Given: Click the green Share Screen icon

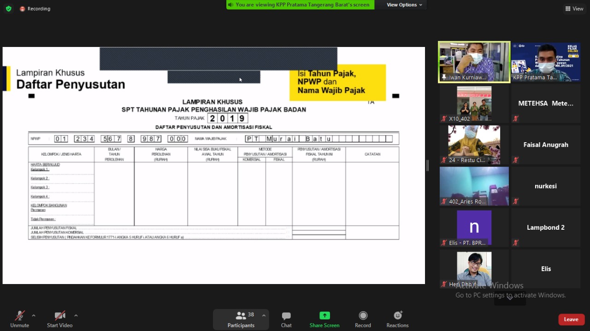Looking at the screenshot, I should click(324, 316).
